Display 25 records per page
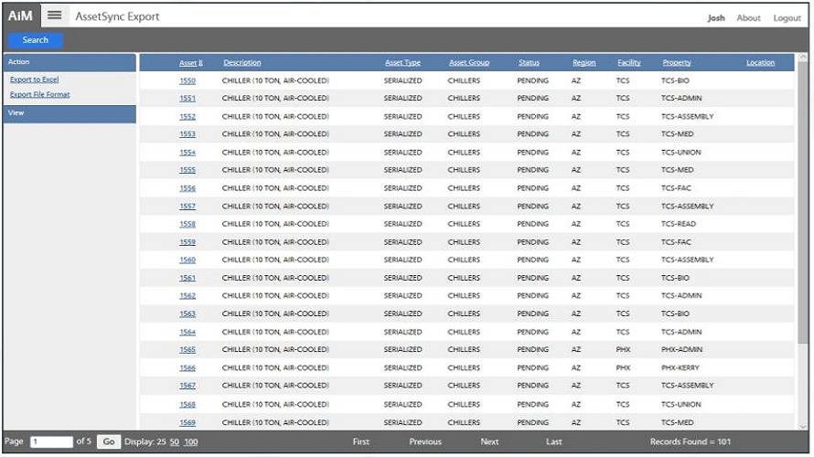814x457 pixels. pyautogui.click(x=162, y=442)
